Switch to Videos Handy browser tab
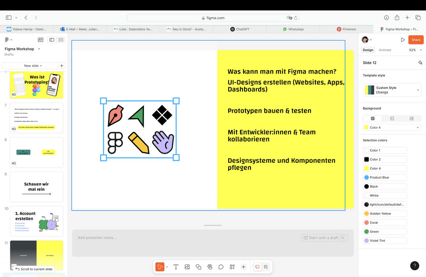The width and height of the screenshot is (426, 277). (26, 29)
